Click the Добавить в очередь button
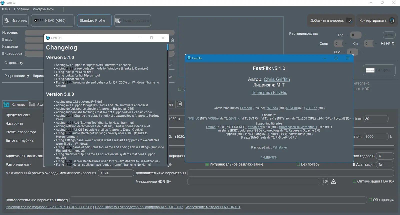This screenshot has width=400, height=215. [x=331, y=20]
